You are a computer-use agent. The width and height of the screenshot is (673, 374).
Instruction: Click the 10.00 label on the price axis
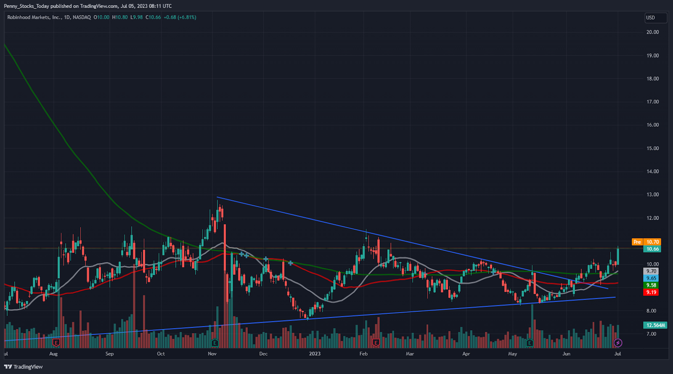click(652, 265)
